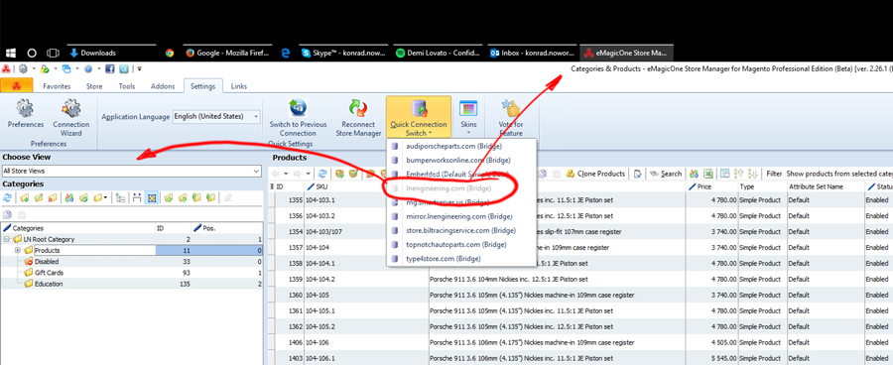Image resolution: width=893 pixels, height=365 pixels.
Task: Open the back-navigation history dropdown in Products
Action: click(x=286, y=174)
